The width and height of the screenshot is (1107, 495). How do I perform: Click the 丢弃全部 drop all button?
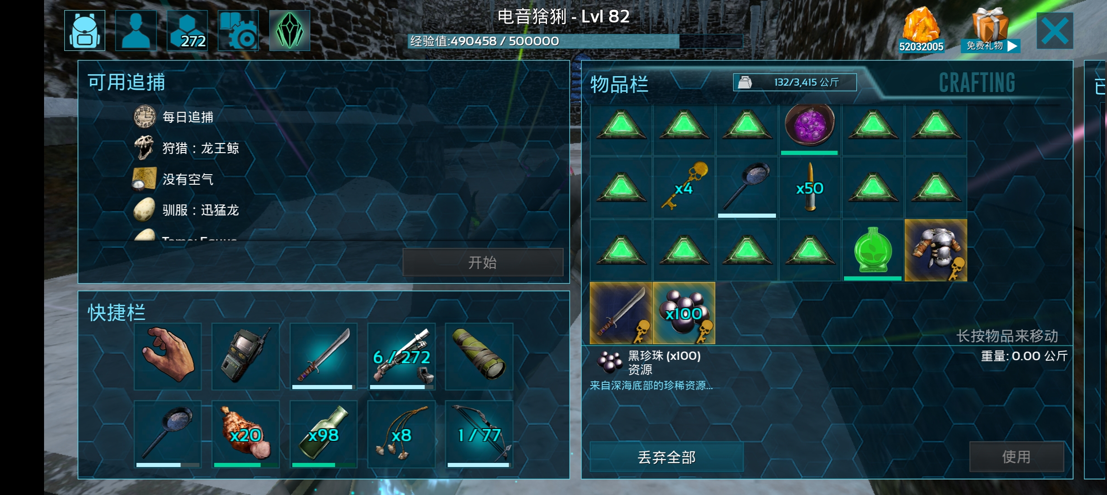click(x=666, y=457)
